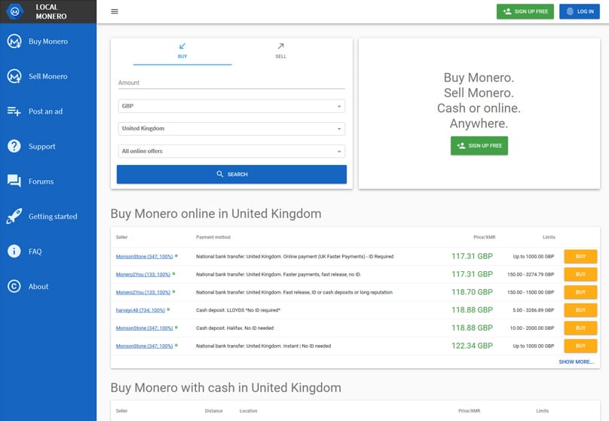The image size is (609, 421).
Task: Click the blue SEARCH button
Action: 231,174
